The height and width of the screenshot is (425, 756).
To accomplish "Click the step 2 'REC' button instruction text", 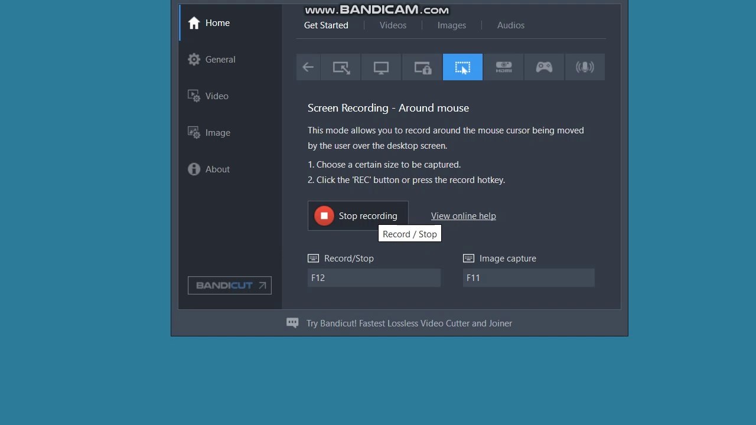I will [x=406, y=180].
